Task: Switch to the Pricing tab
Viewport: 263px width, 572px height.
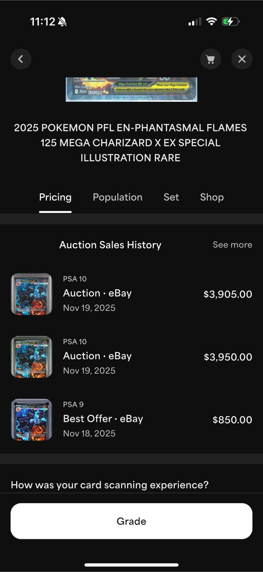Action: click(55, 197)
